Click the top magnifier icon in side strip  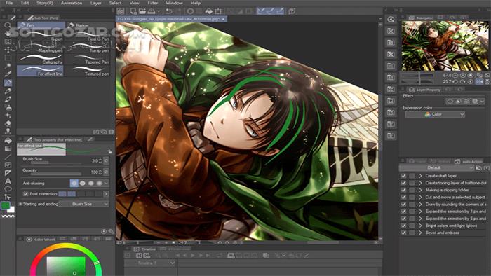(391, 20)
